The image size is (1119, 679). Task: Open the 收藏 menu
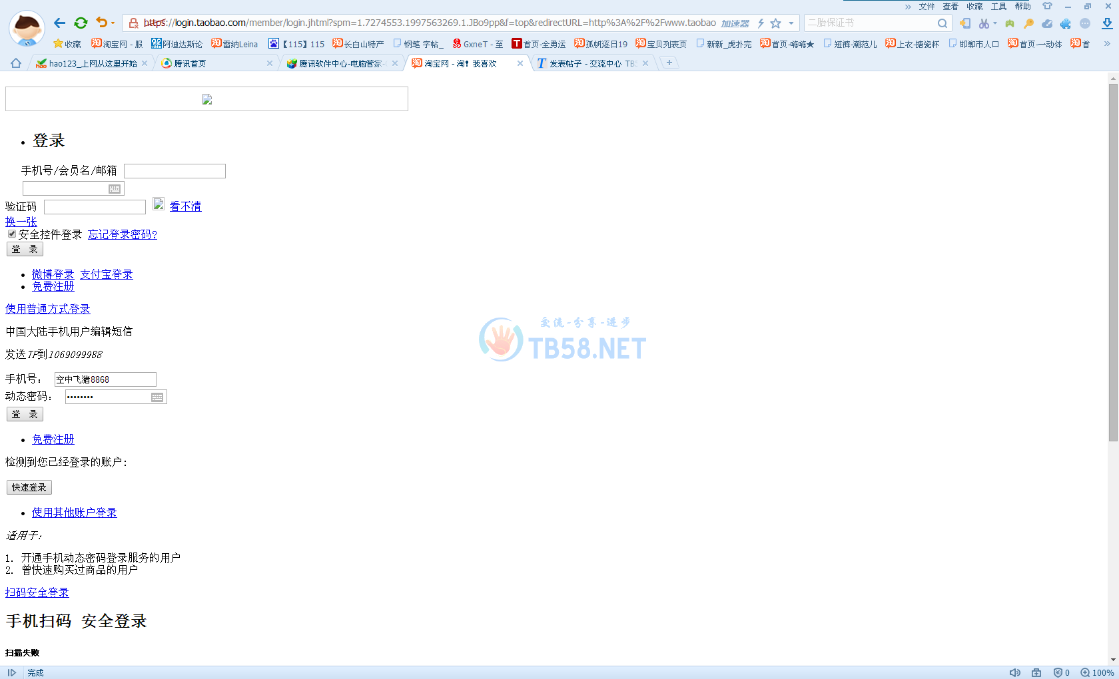pyautogui.click(x=975, y=7)
